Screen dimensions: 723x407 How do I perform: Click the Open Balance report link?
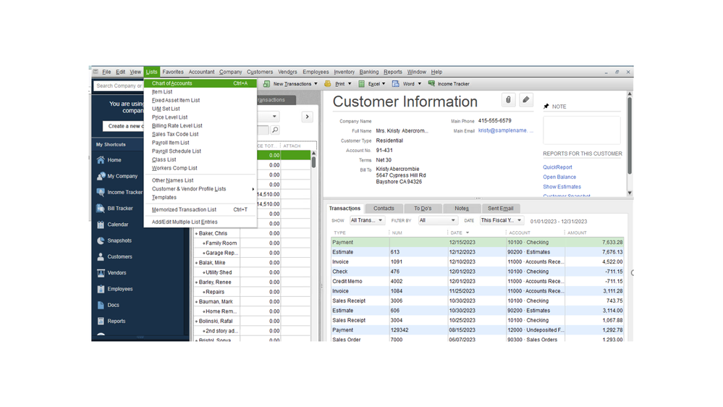(x=559, y=177)
